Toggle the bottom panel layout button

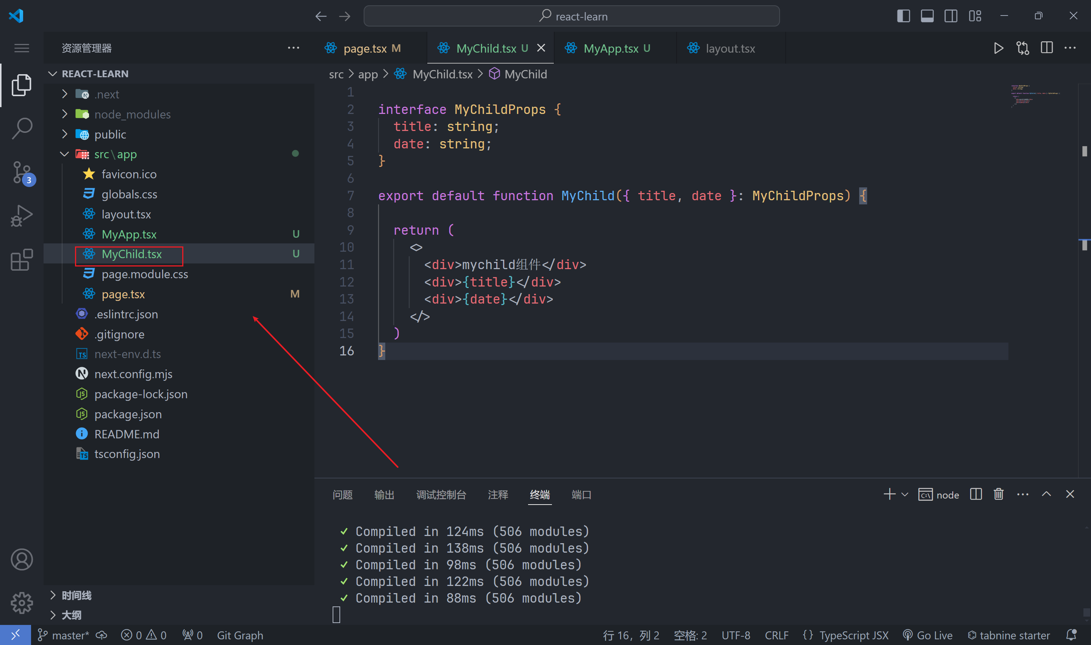click(x=927, y=16)
